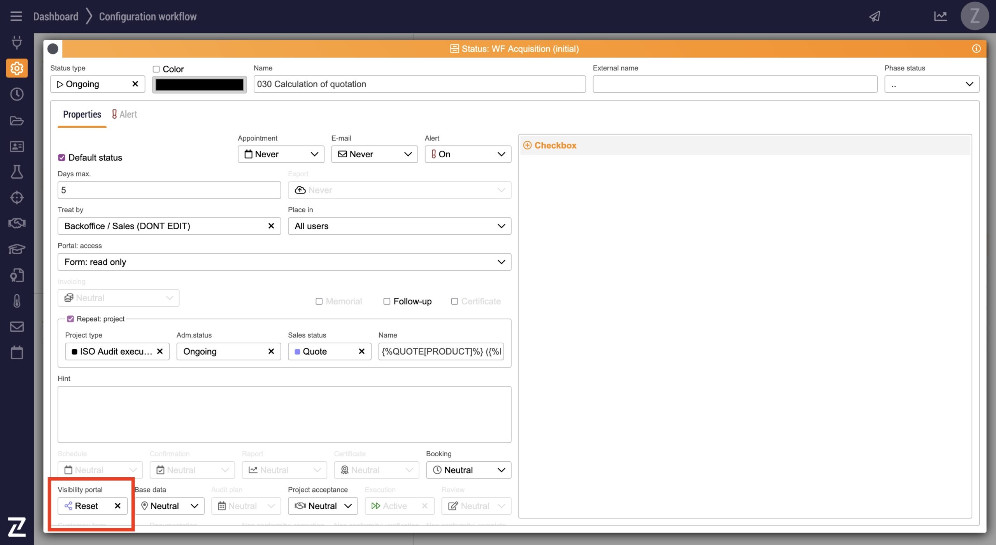This screenshot has width=996, height=545.
Task: Uncheck the Default status checkbox
Action: pyautogui.click(x=61, y=158)
